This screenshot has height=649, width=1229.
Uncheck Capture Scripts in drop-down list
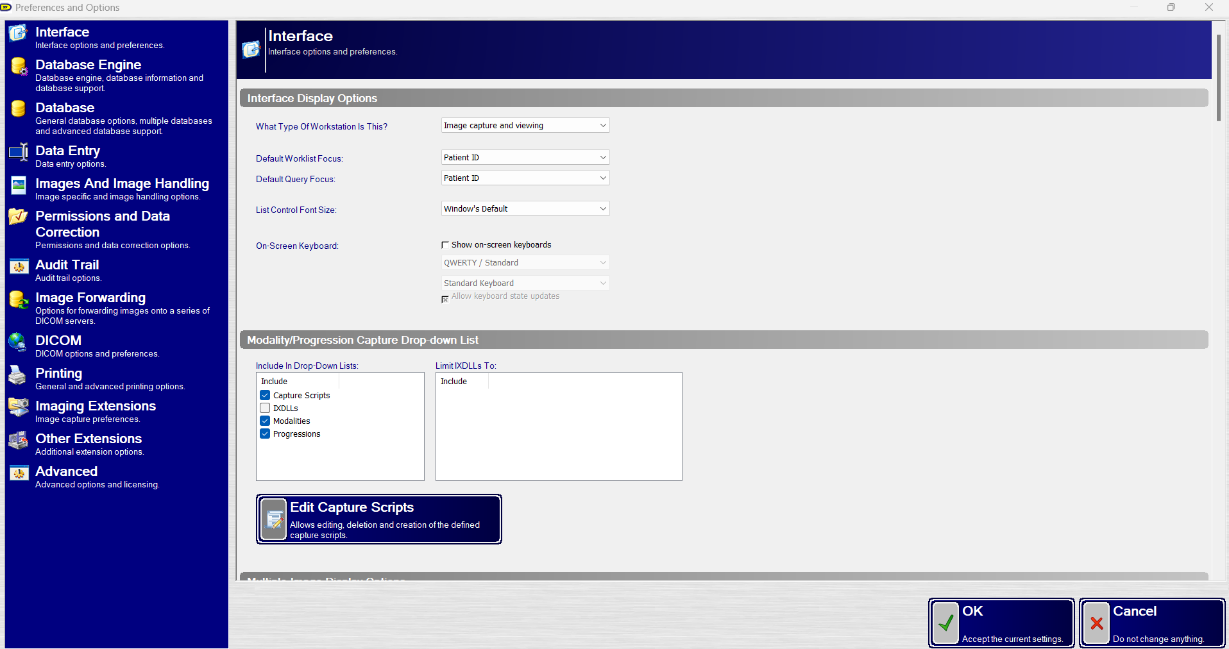click(265, 395)
